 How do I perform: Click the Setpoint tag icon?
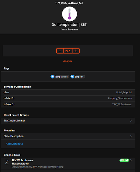pyautogui.click(x=72, y=77)
